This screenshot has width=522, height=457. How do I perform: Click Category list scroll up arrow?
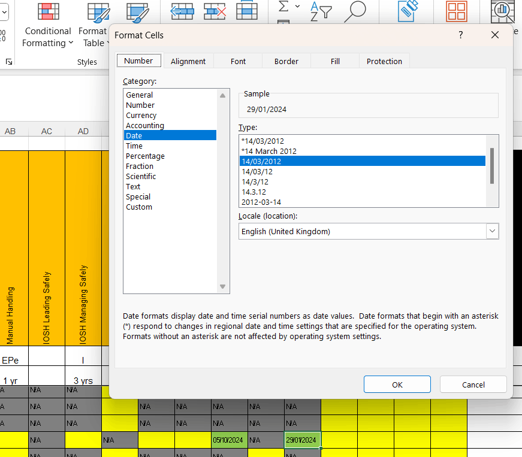coord(223,95)
